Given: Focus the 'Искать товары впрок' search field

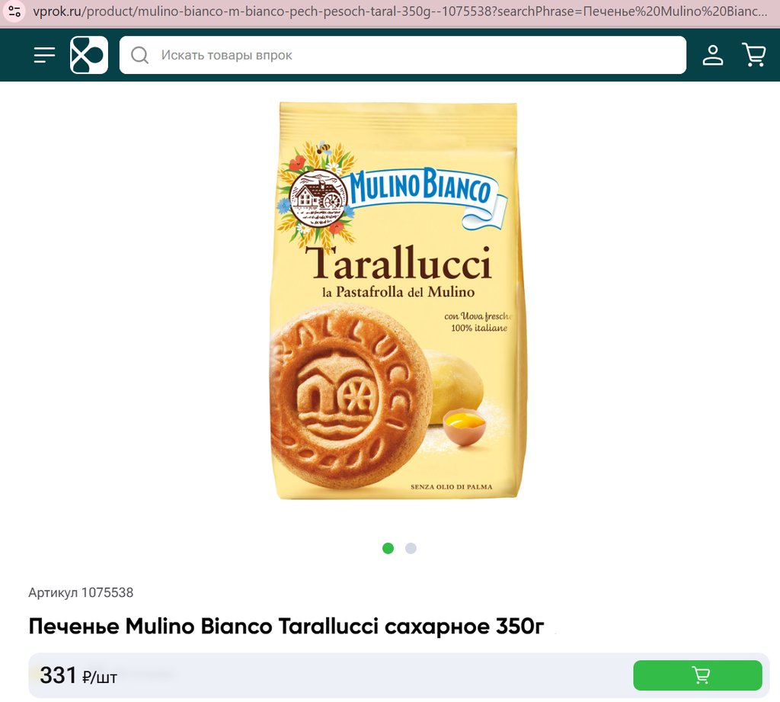Looking at the screenshot, I should [402, 55].
